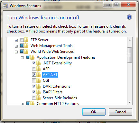This screenshot has height=123, width=139.
Task: Select the Application Development Features label
Action: [66, 57]
